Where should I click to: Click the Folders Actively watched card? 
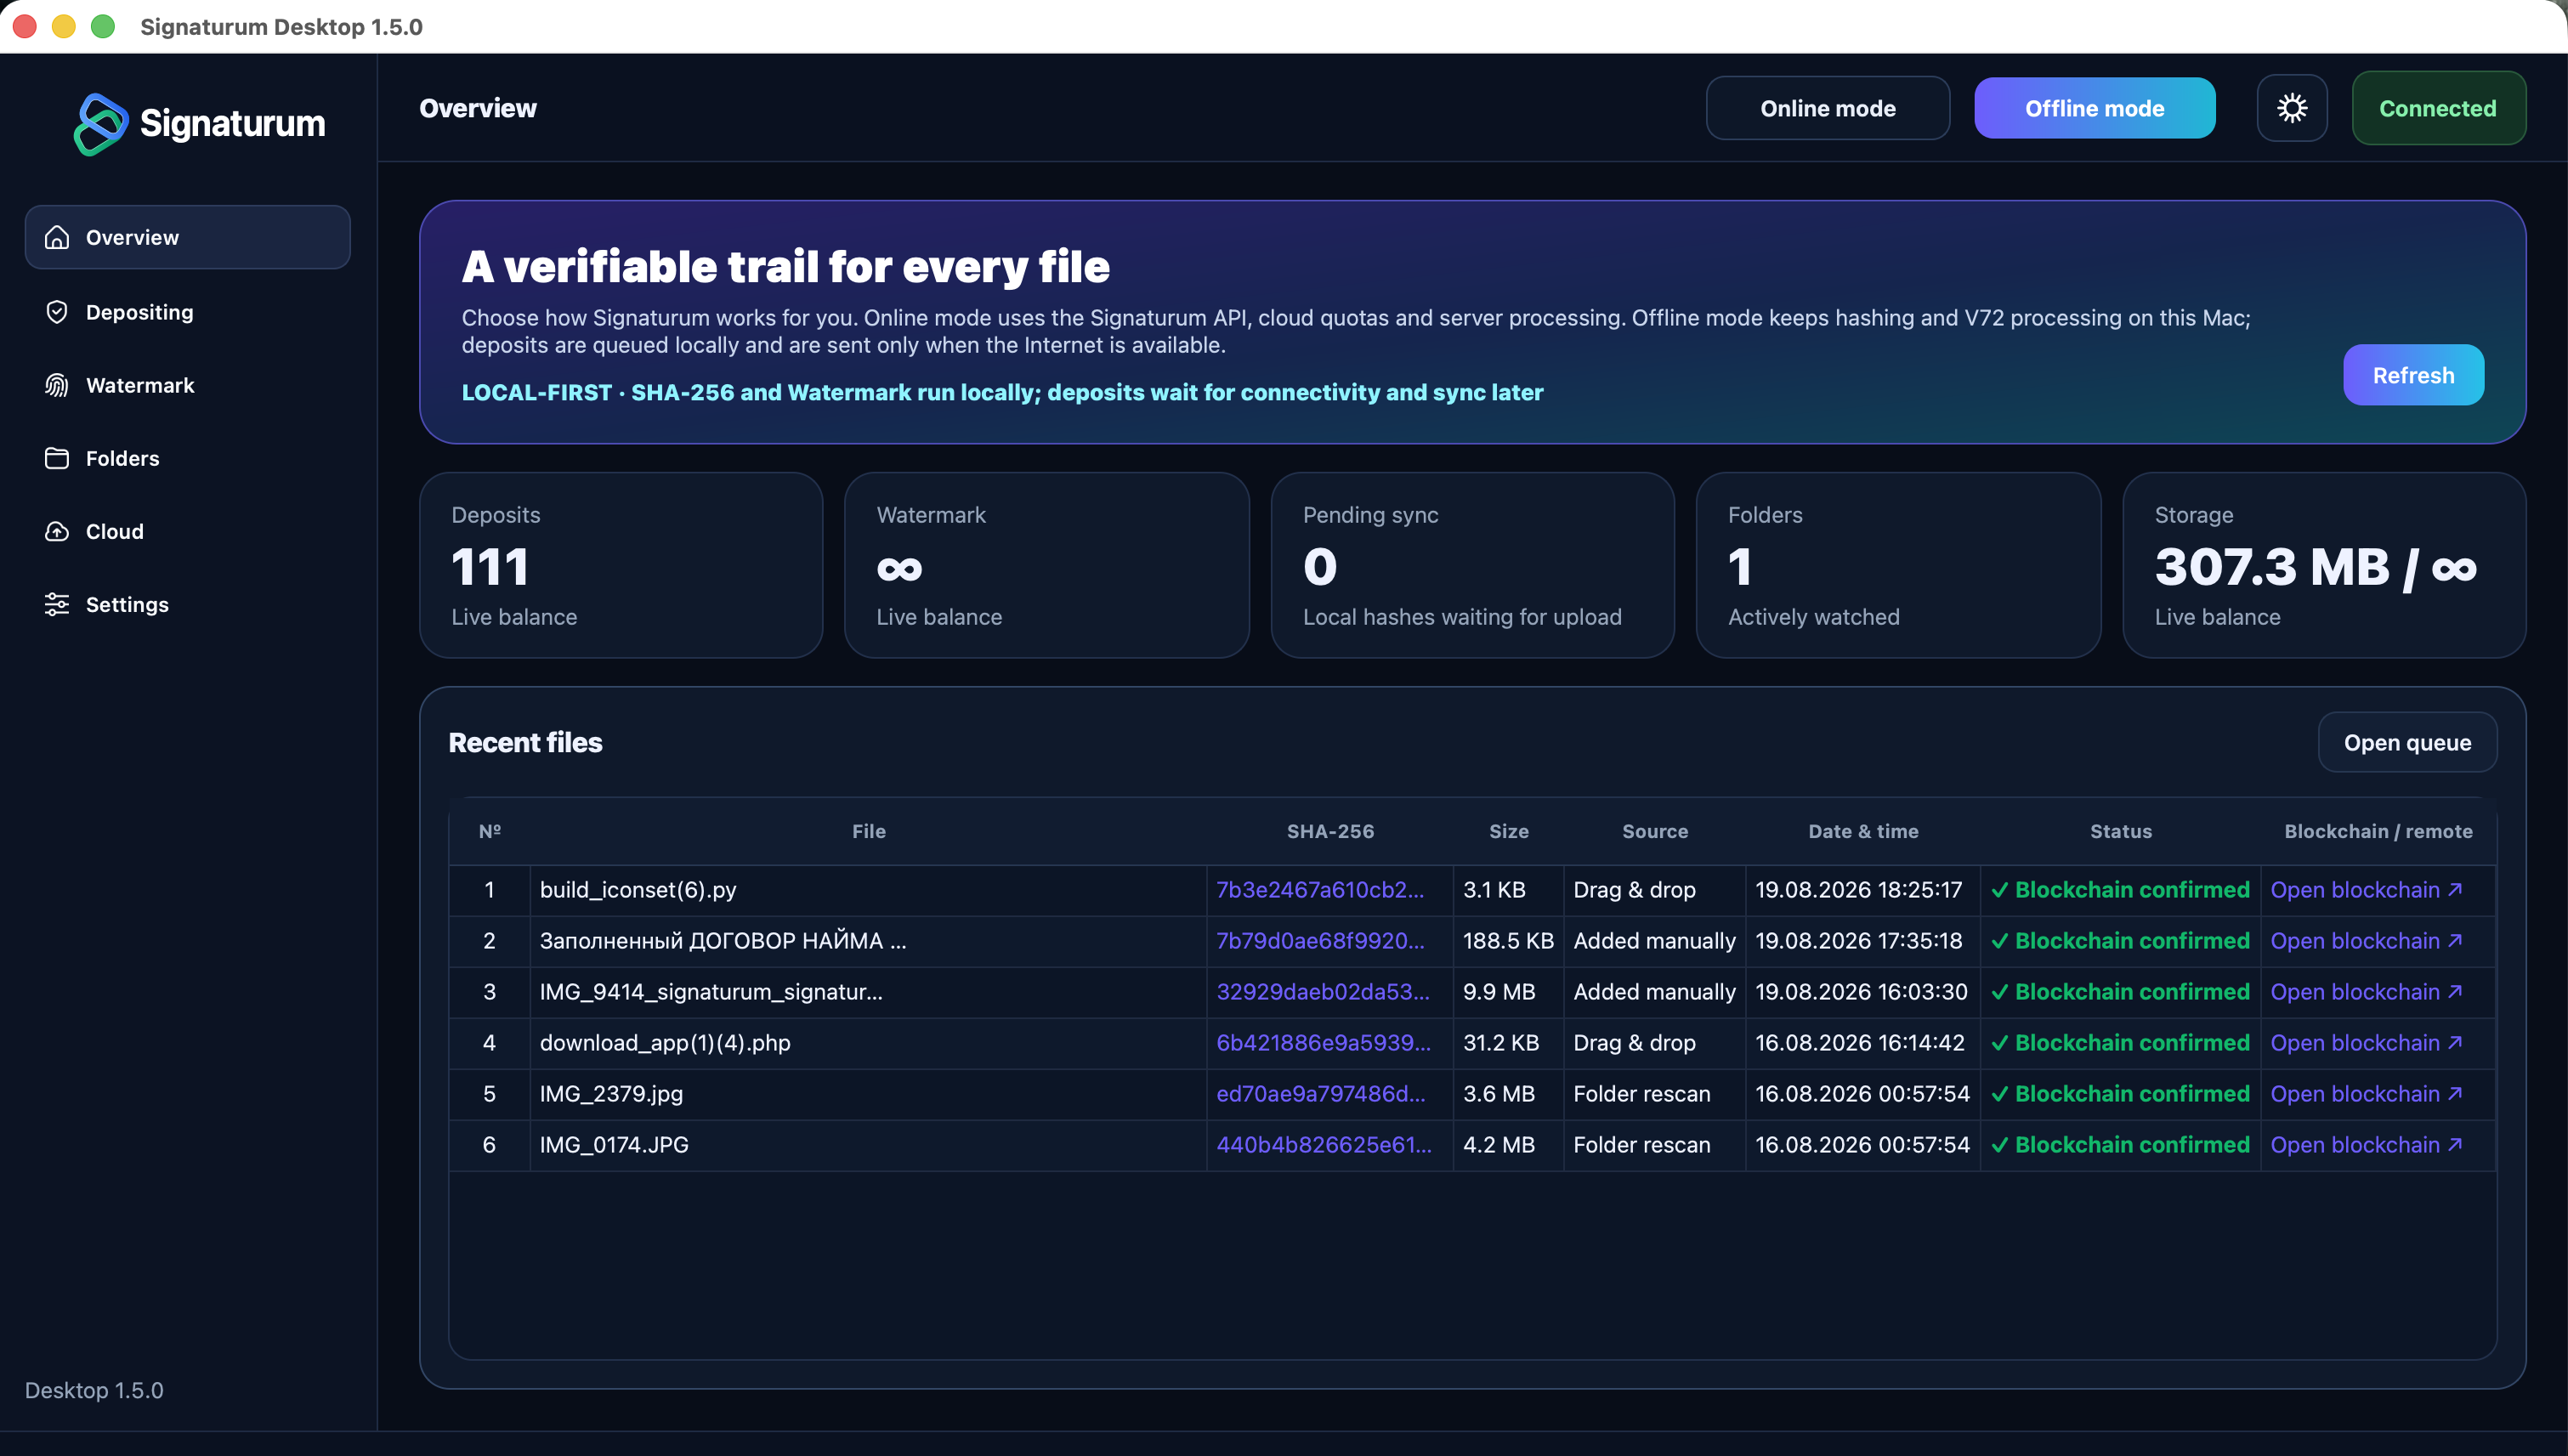pyautogui.click(x=1898, y=565)
